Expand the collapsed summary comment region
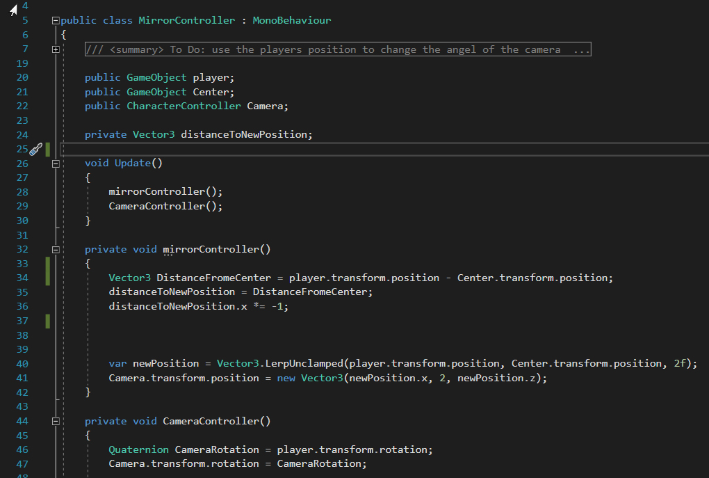 [x=55, y=49]
